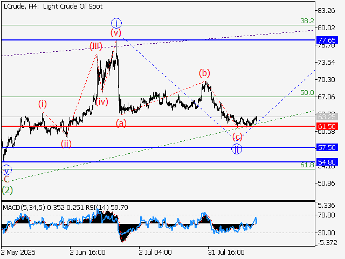Click the 2 Jun 16:00 time axis label
The width and height of the screenshot is (345, 259).
pos(86,253)
